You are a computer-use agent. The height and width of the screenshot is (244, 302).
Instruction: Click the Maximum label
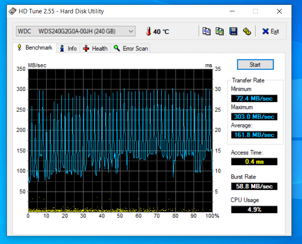pos(242,107)
